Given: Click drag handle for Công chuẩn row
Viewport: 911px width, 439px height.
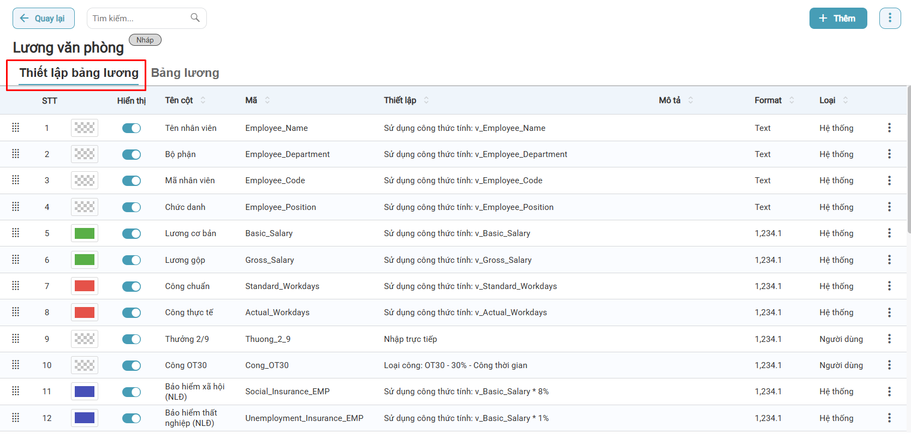Looking at the screenshot, I should [16, 286].
